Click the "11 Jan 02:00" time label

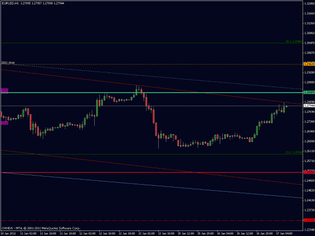pyautogui.click(x=29, y=233)
